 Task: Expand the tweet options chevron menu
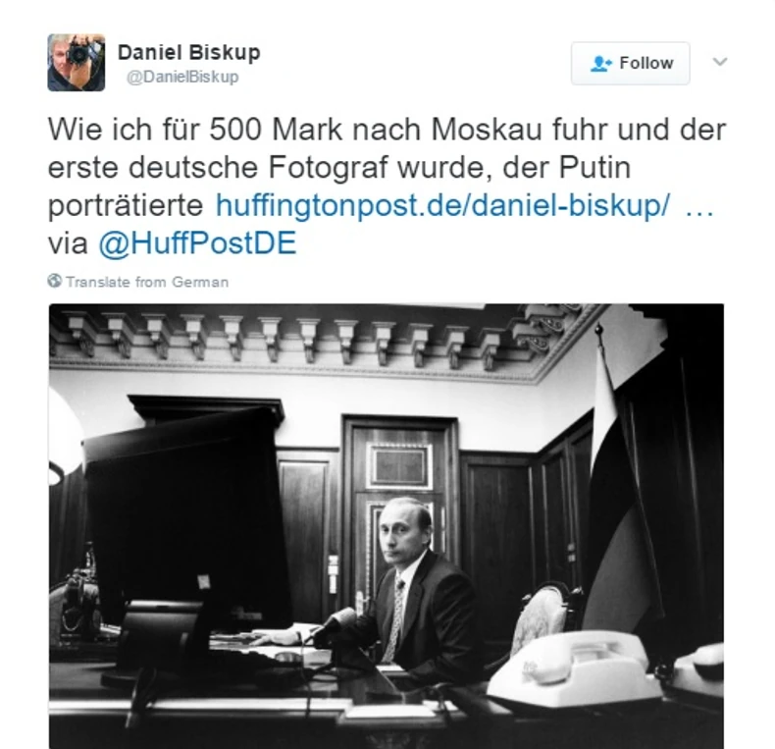720,62
